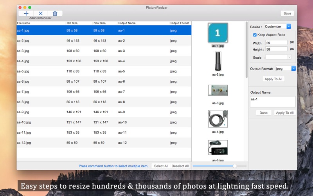The image size is (313, 196).
Task: Open the Scale dropdown
Action: tap(279, 57)
